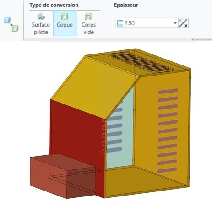Click thickness symbol icon inside Epaisseur field

point(120,23)
